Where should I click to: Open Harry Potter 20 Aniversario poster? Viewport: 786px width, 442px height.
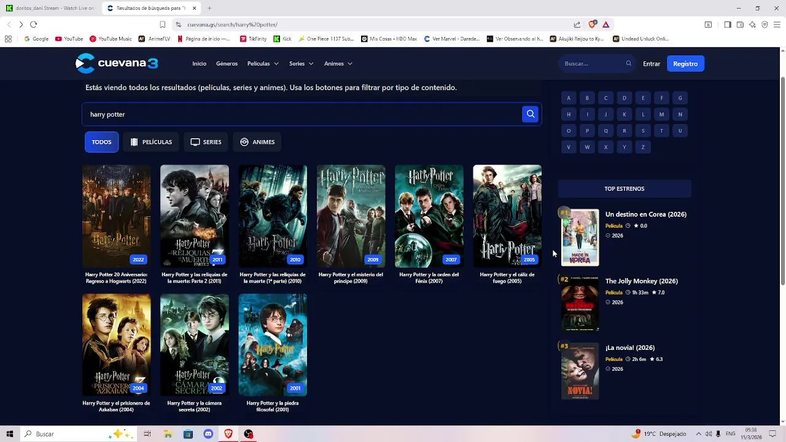click(116, 215)
